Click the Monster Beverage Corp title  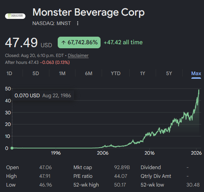pyautogui.click(x=89, y=12)
